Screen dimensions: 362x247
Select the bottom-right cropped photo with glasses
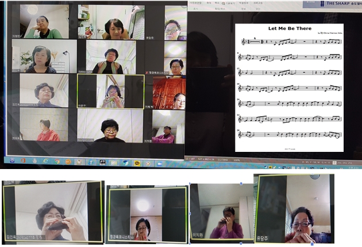pos(294,210)
